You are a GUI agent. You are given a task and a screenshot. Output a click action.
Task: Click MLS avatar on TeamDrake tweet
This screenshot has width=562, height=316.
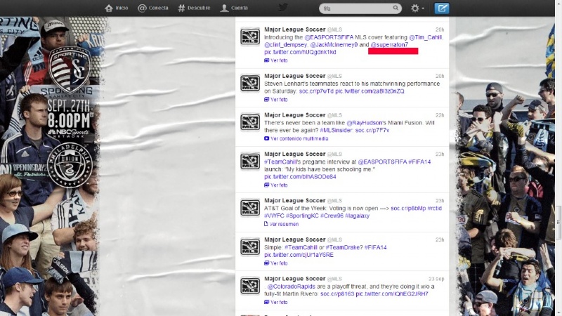250,247
